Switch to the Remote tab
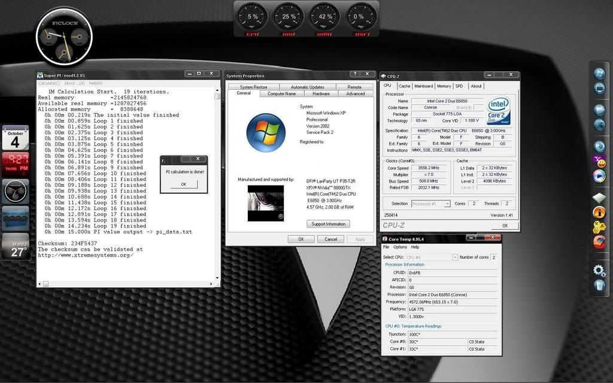Viewport: 613px width, 383px height. [354, 87]
